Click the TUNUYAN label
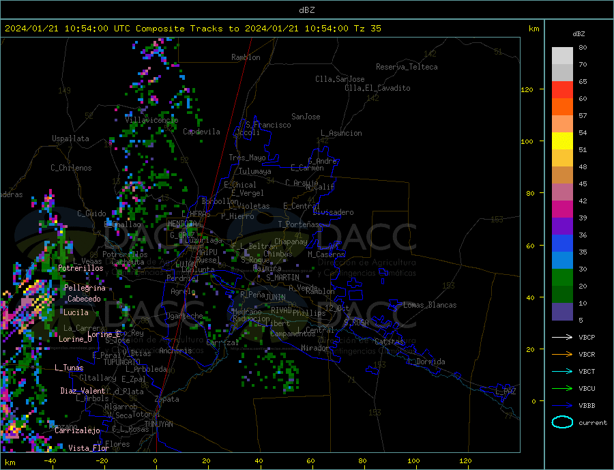The width and height of the screenshot is (614, 470). click(x=158, y=424)
